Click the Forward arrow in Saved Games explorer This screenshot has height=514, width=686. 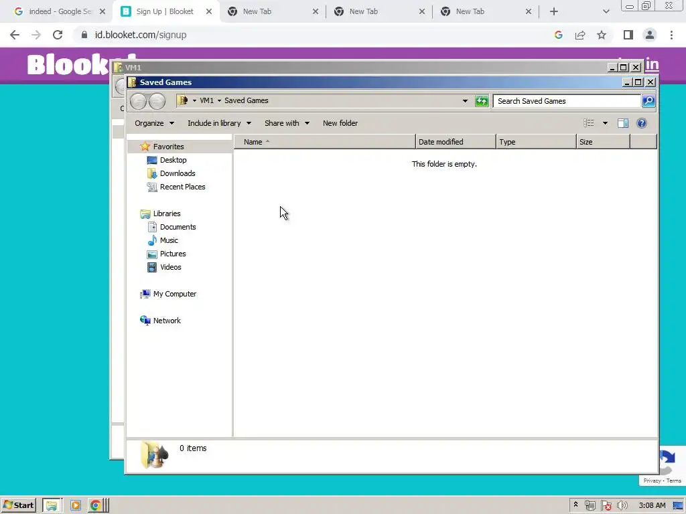pos(157,102)
